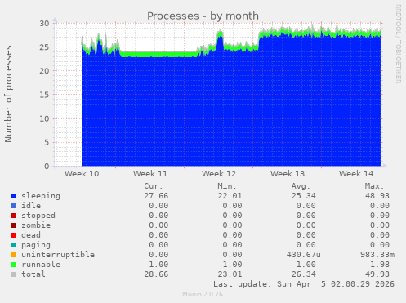Click total minimum value 23.01

point(230,274)
